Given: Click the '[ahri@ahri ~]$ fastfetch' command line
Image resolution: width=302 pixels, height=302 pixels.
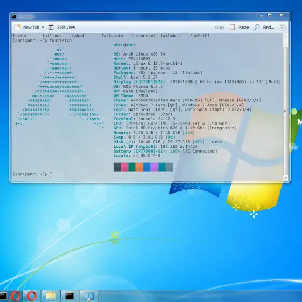Looking at the screenshot, I should pyautogui.click(x=42, y=40).
